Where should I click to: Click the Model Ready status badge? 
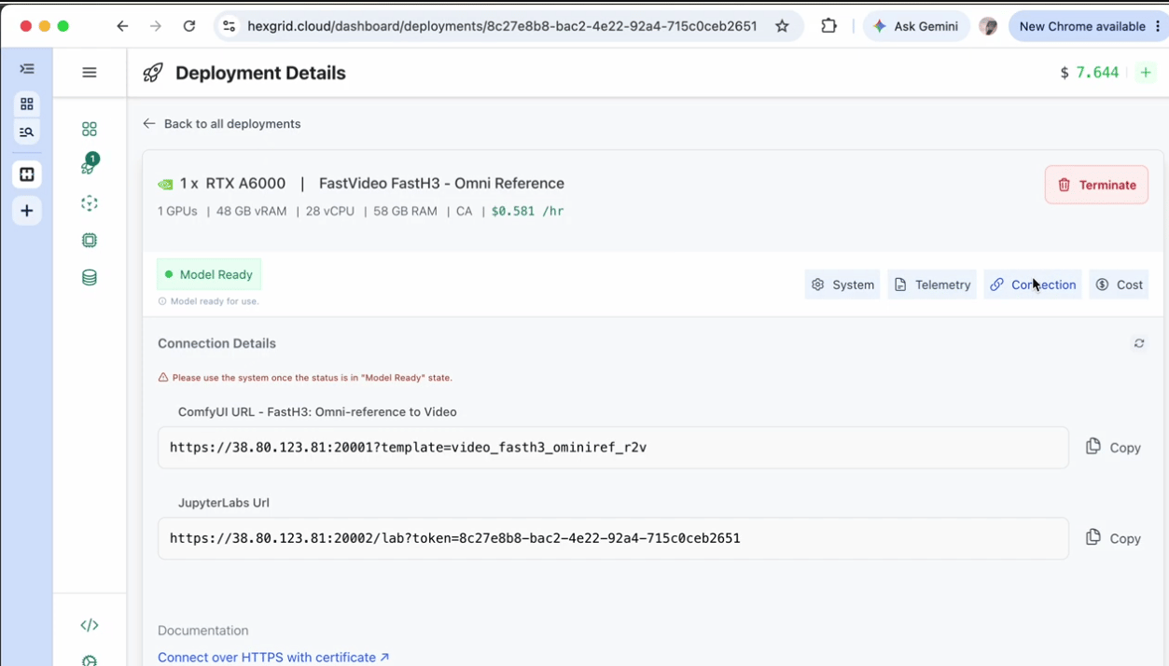[x=209, y=274]
